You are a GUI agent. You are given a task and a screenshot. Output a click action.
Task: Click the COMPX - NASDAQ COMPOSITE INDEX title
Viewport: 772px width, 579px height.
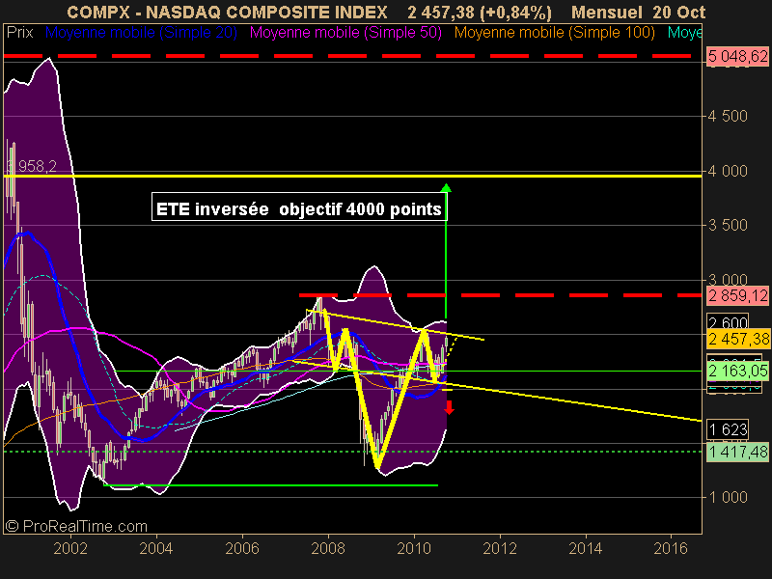(227, 12)
